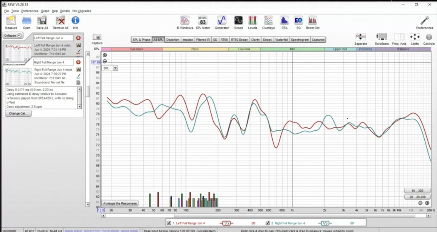The height and width of the screenshot is (232, 437).
Task: Zoom out horizontal axis minus button
Action: [420, 203]
